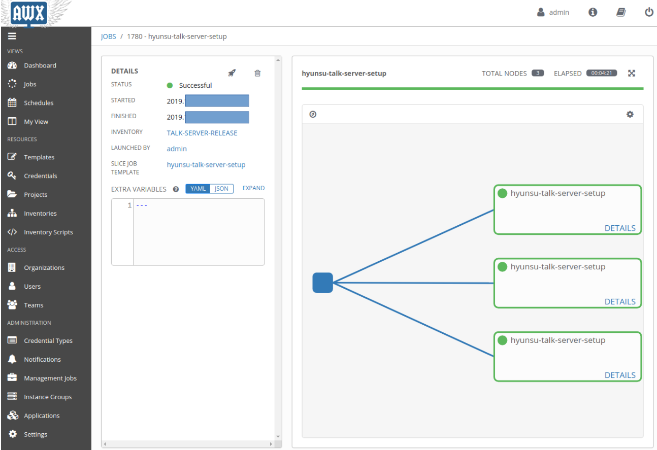Screen dimensions: 657x450
Task: Delete the job with the trash icon
Action: [257, 73]
